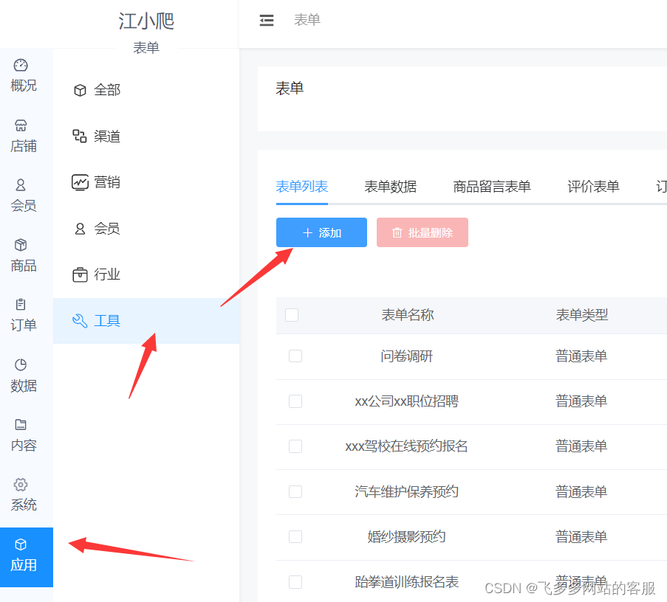Check the 问卷调研 row checkbox
Image resolution: width=667 pixels, height=602 pixels.
(x=295, y=356)
